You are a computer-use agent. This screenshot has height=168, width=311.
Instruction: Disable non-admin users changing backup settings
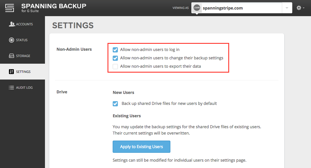click(x=115, y=58)
